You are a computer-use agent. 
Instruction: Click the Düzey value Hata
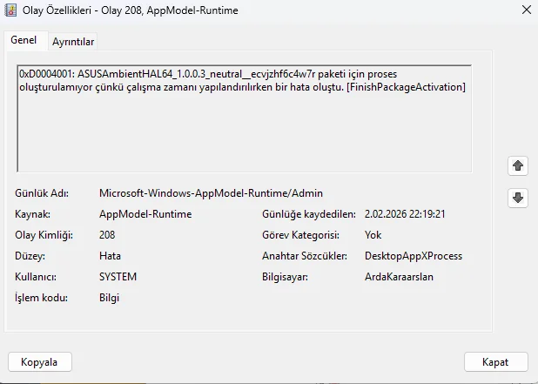111,256
